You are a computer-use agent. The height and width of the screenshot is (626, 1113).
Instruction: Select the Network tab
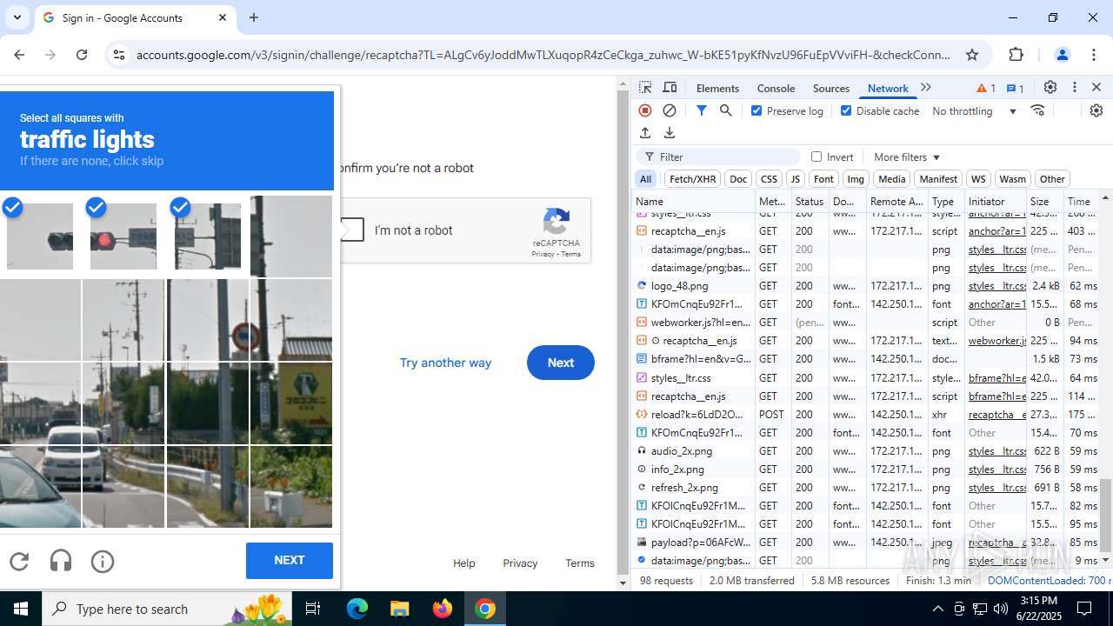(x=888, y=88)
